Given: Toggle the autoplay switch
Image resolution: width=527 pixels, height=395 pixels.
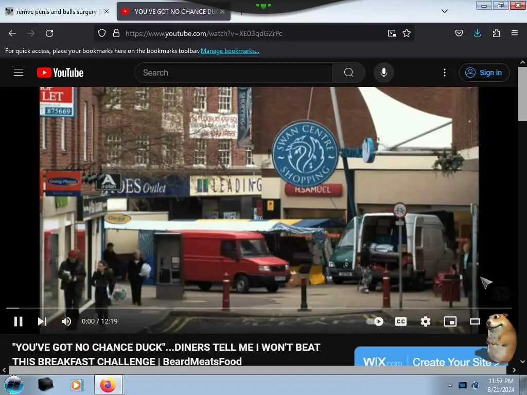Looking at the screenshot, I should click(x=375, y=321).
